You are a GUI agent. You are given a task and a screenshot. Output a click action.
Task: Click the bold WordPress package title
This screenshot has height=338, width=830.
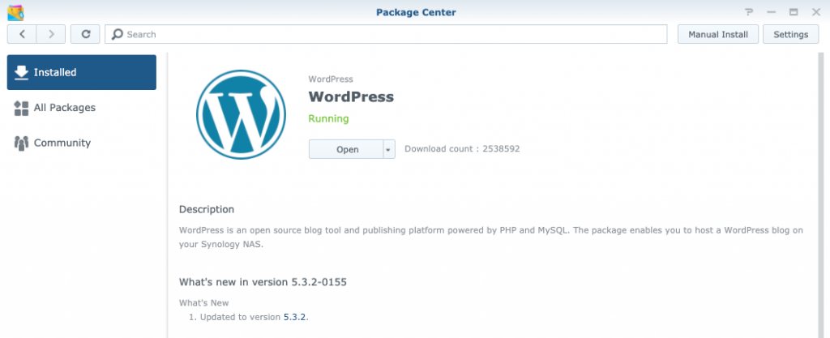351,97
